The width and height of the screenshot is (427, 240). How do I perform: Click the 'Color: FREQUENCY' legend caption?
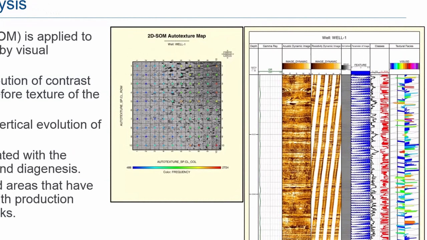pos(176,172)
